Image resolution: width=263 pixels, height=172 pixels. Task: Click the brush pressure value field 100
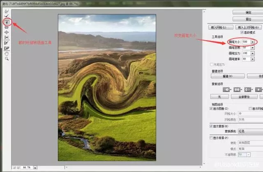(x=246, y=53)
